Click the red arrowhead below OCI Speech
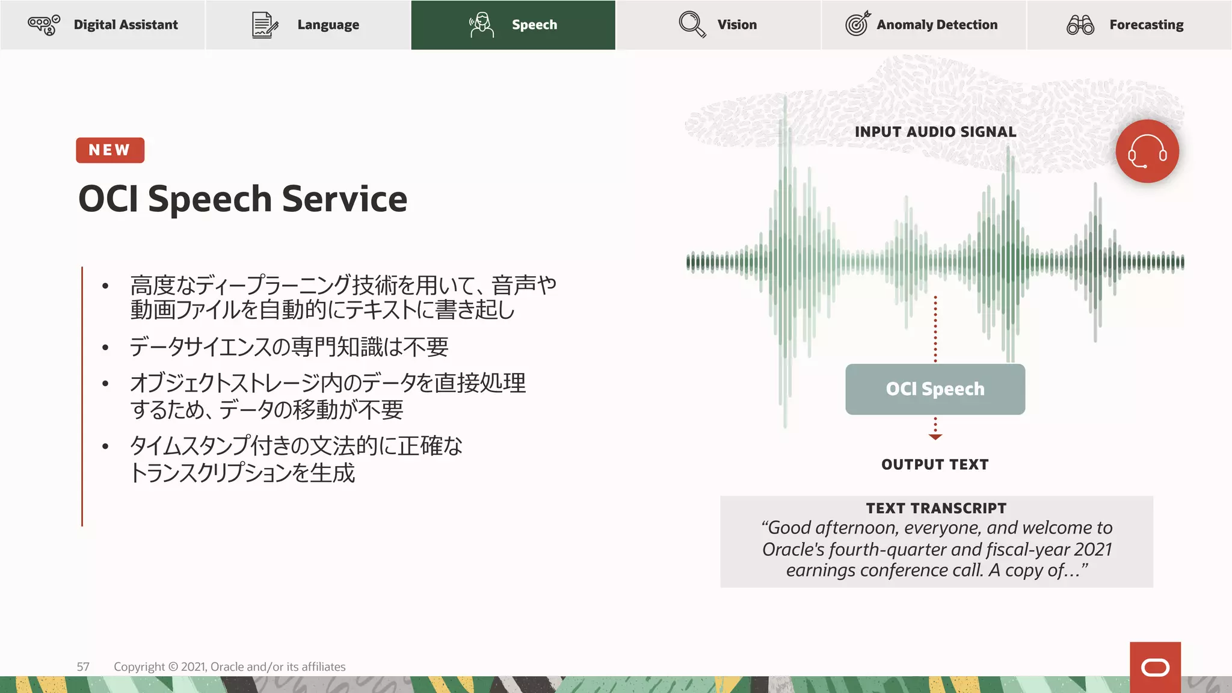1232x693 pixels. pyautogui.click(x=935, y=437)
